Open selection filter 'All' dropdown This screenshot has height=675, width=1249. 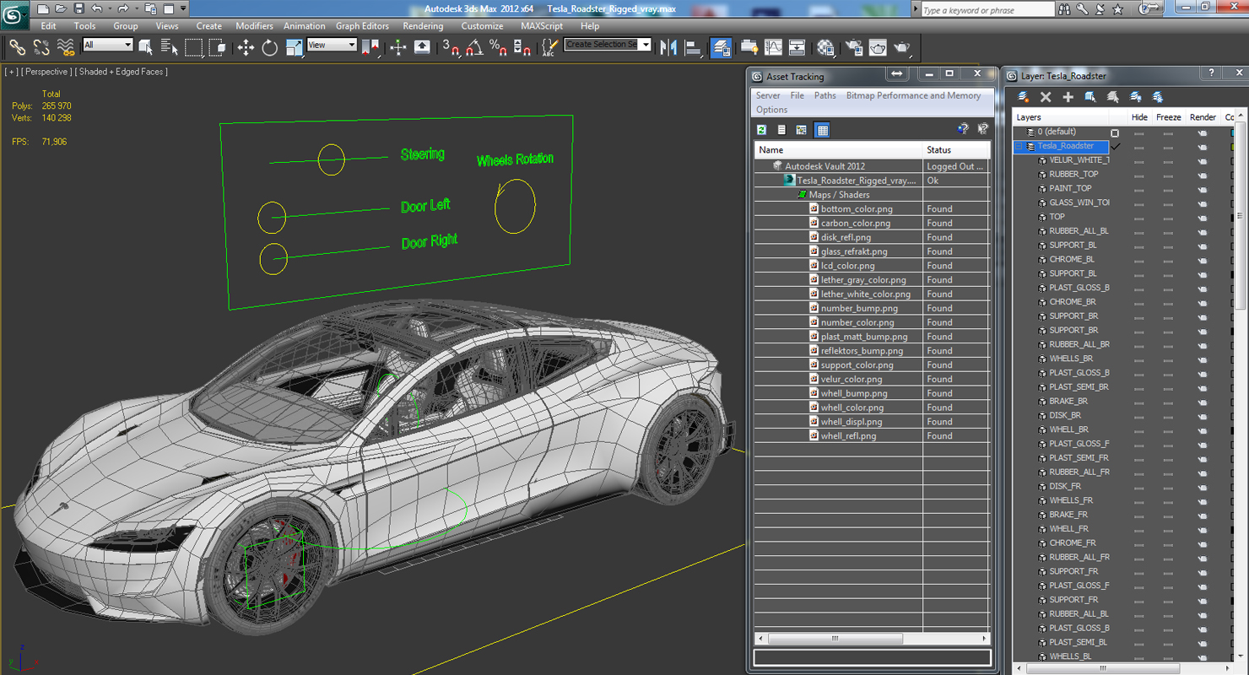(x=108, y=45)
